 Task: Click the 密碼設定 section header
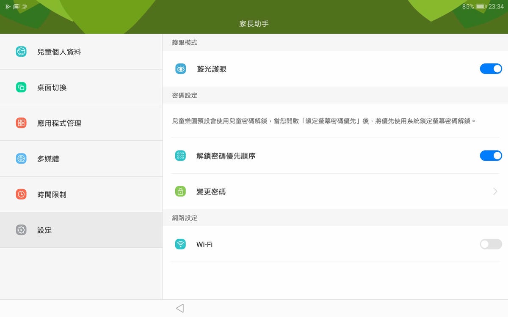(x=185, y=96)
